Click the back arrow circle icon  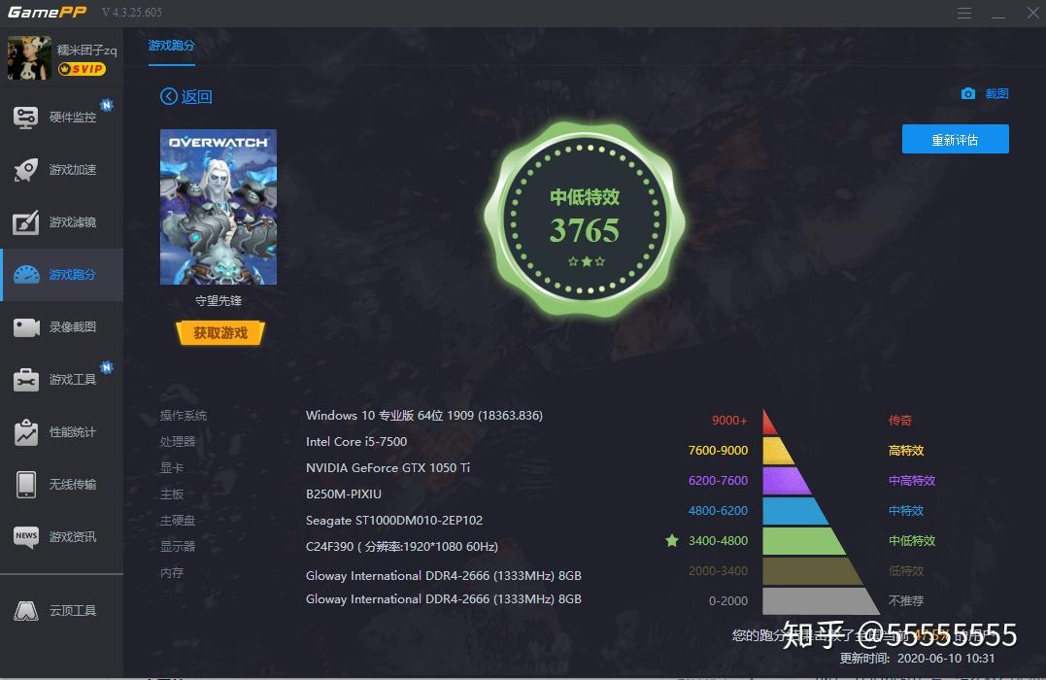pyautogui.click(x=169, y=97)
